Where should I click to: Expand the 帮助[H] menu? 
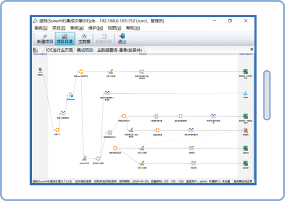pyautogui.click(x=133, y=28)
